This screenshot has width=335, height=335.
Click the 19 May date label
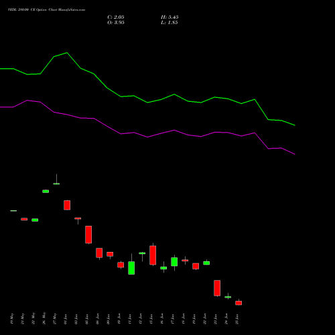point(12,319)
